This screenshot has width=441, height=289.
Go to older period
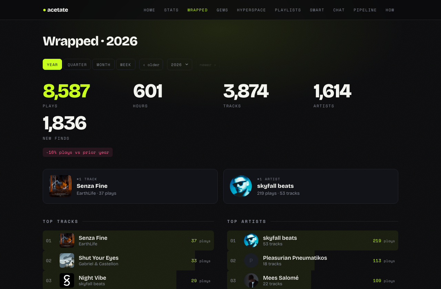(151, 65)
